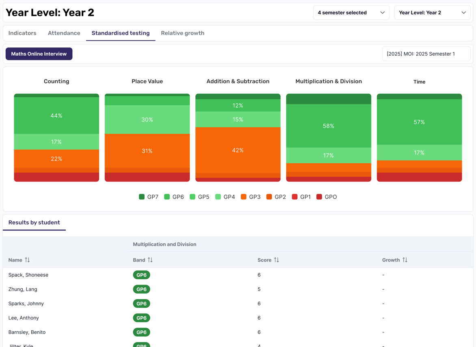Open the semester selection dropdown
This screenshot has width=476, height=347.
(x=351, y=12)
